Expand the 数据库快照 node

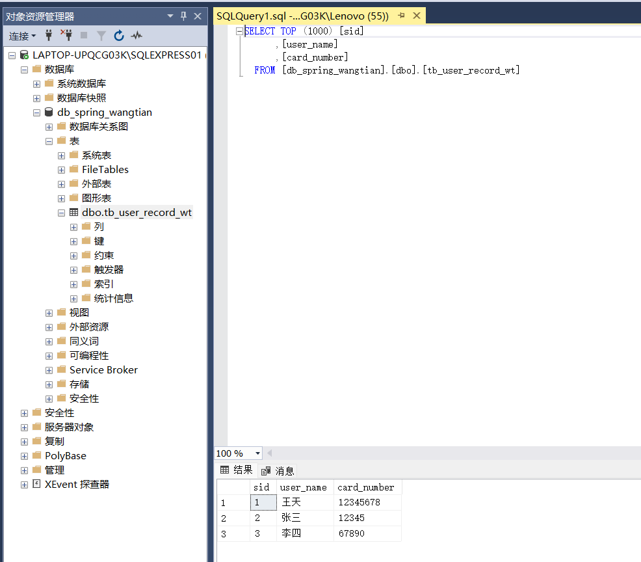click(x=37, y=98)
